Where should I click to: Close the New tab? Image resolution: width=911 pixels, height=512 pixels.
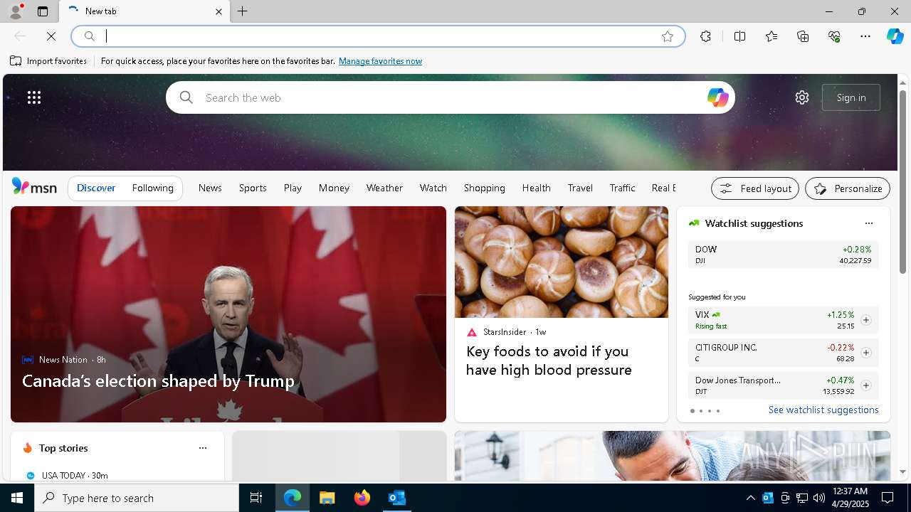218,11
